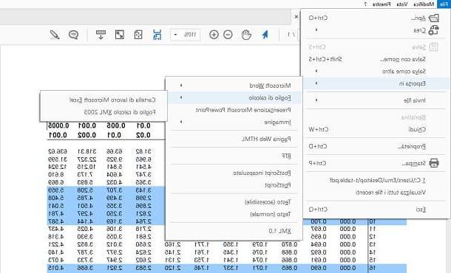Image resolution: width=451 pixels, height=273 pixels.
Task: Select the Hand pan tool
Action: pyautogui.click(x=246, y=35)
